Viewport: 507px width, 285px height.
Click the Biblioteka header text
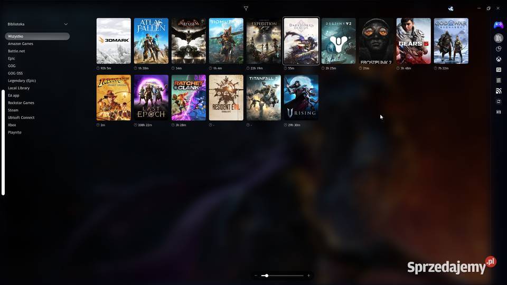pyautogui.click(x=16, y=24)
